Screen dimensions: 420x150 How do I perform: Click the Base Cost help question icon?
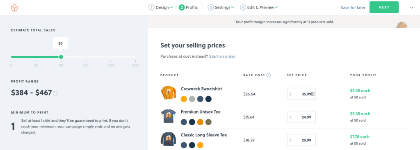(269, 75)
